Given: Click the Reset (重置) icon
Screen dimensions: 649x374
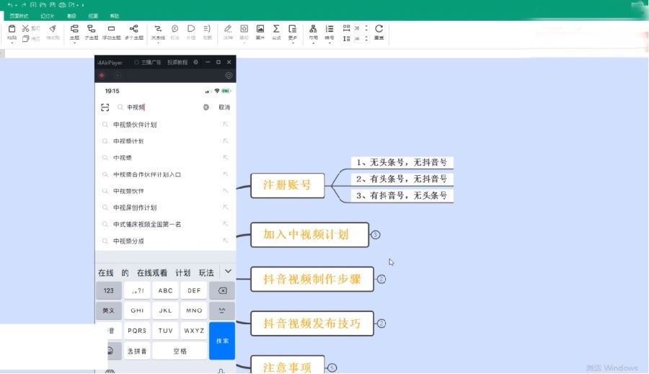Looking at the screenshot, I should pyautogui.click(x=379, y=29).
